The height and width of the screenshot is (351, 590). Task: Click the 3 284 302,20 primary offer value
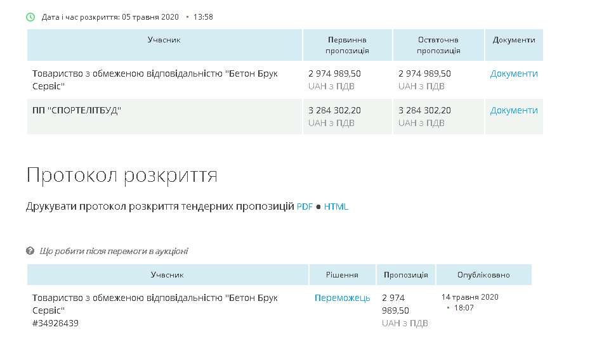334,110
